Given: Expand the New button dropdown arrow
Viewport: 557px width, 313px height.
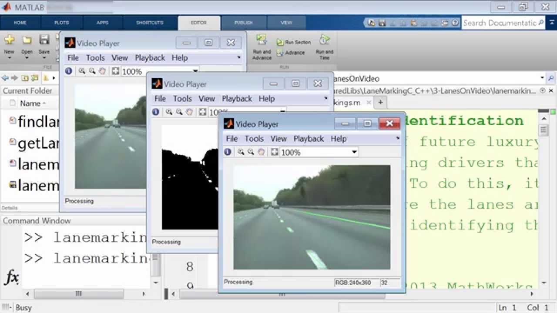Looking at the screenshot, I should [9, 58].
